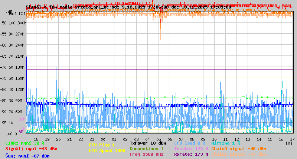The width and height of the screenshot is (297, 159).
Task: Click the 'Rxrate: 173 M' legend label
Action: [x=191, y=154]
